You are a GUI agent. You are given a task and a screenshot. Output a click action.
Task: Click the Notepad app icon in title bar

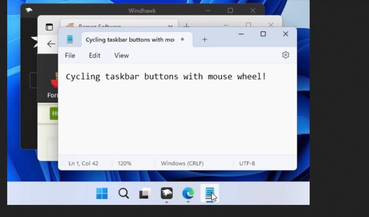[x=70, y=39]
